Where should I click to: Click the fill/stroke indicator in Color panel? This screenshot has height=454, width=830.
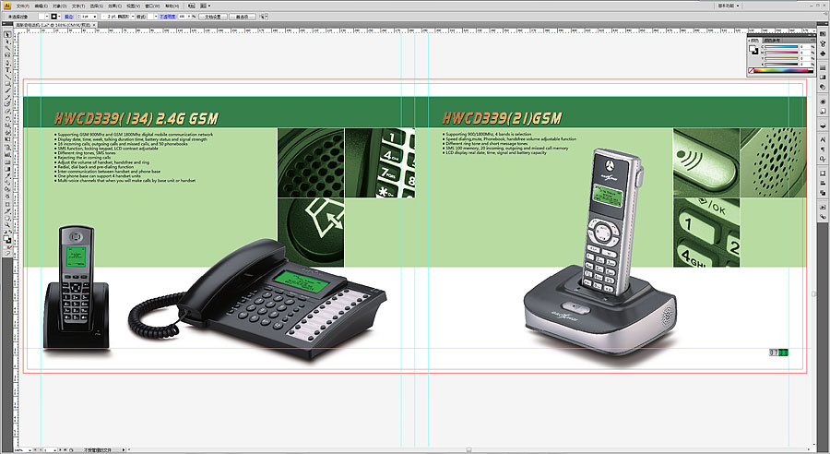[753, 50]
